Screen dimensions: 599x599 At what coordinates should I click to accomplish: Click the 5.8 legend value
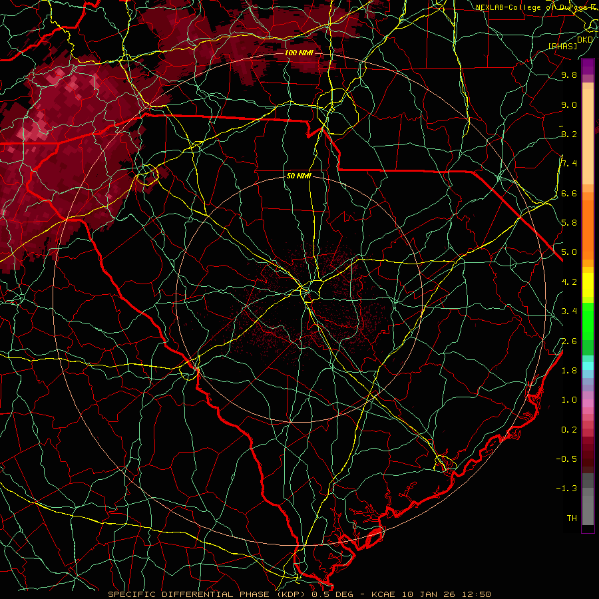point(569,223)
